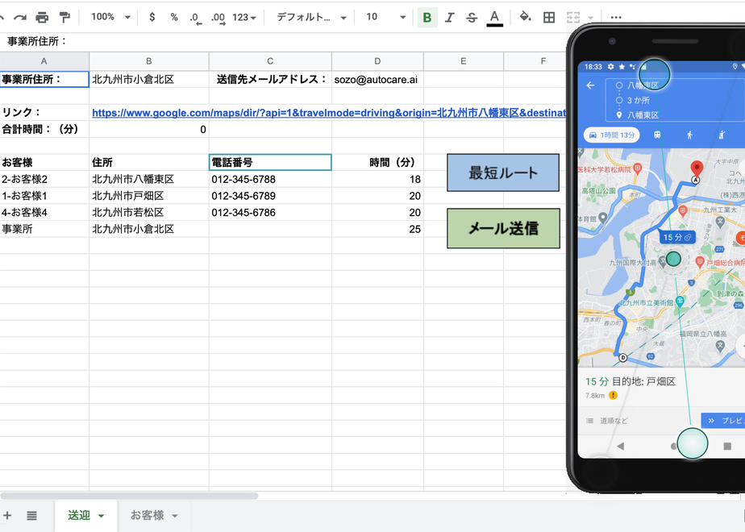Open the 送迎 tab dropdown arrow

[x=102, y=517]
